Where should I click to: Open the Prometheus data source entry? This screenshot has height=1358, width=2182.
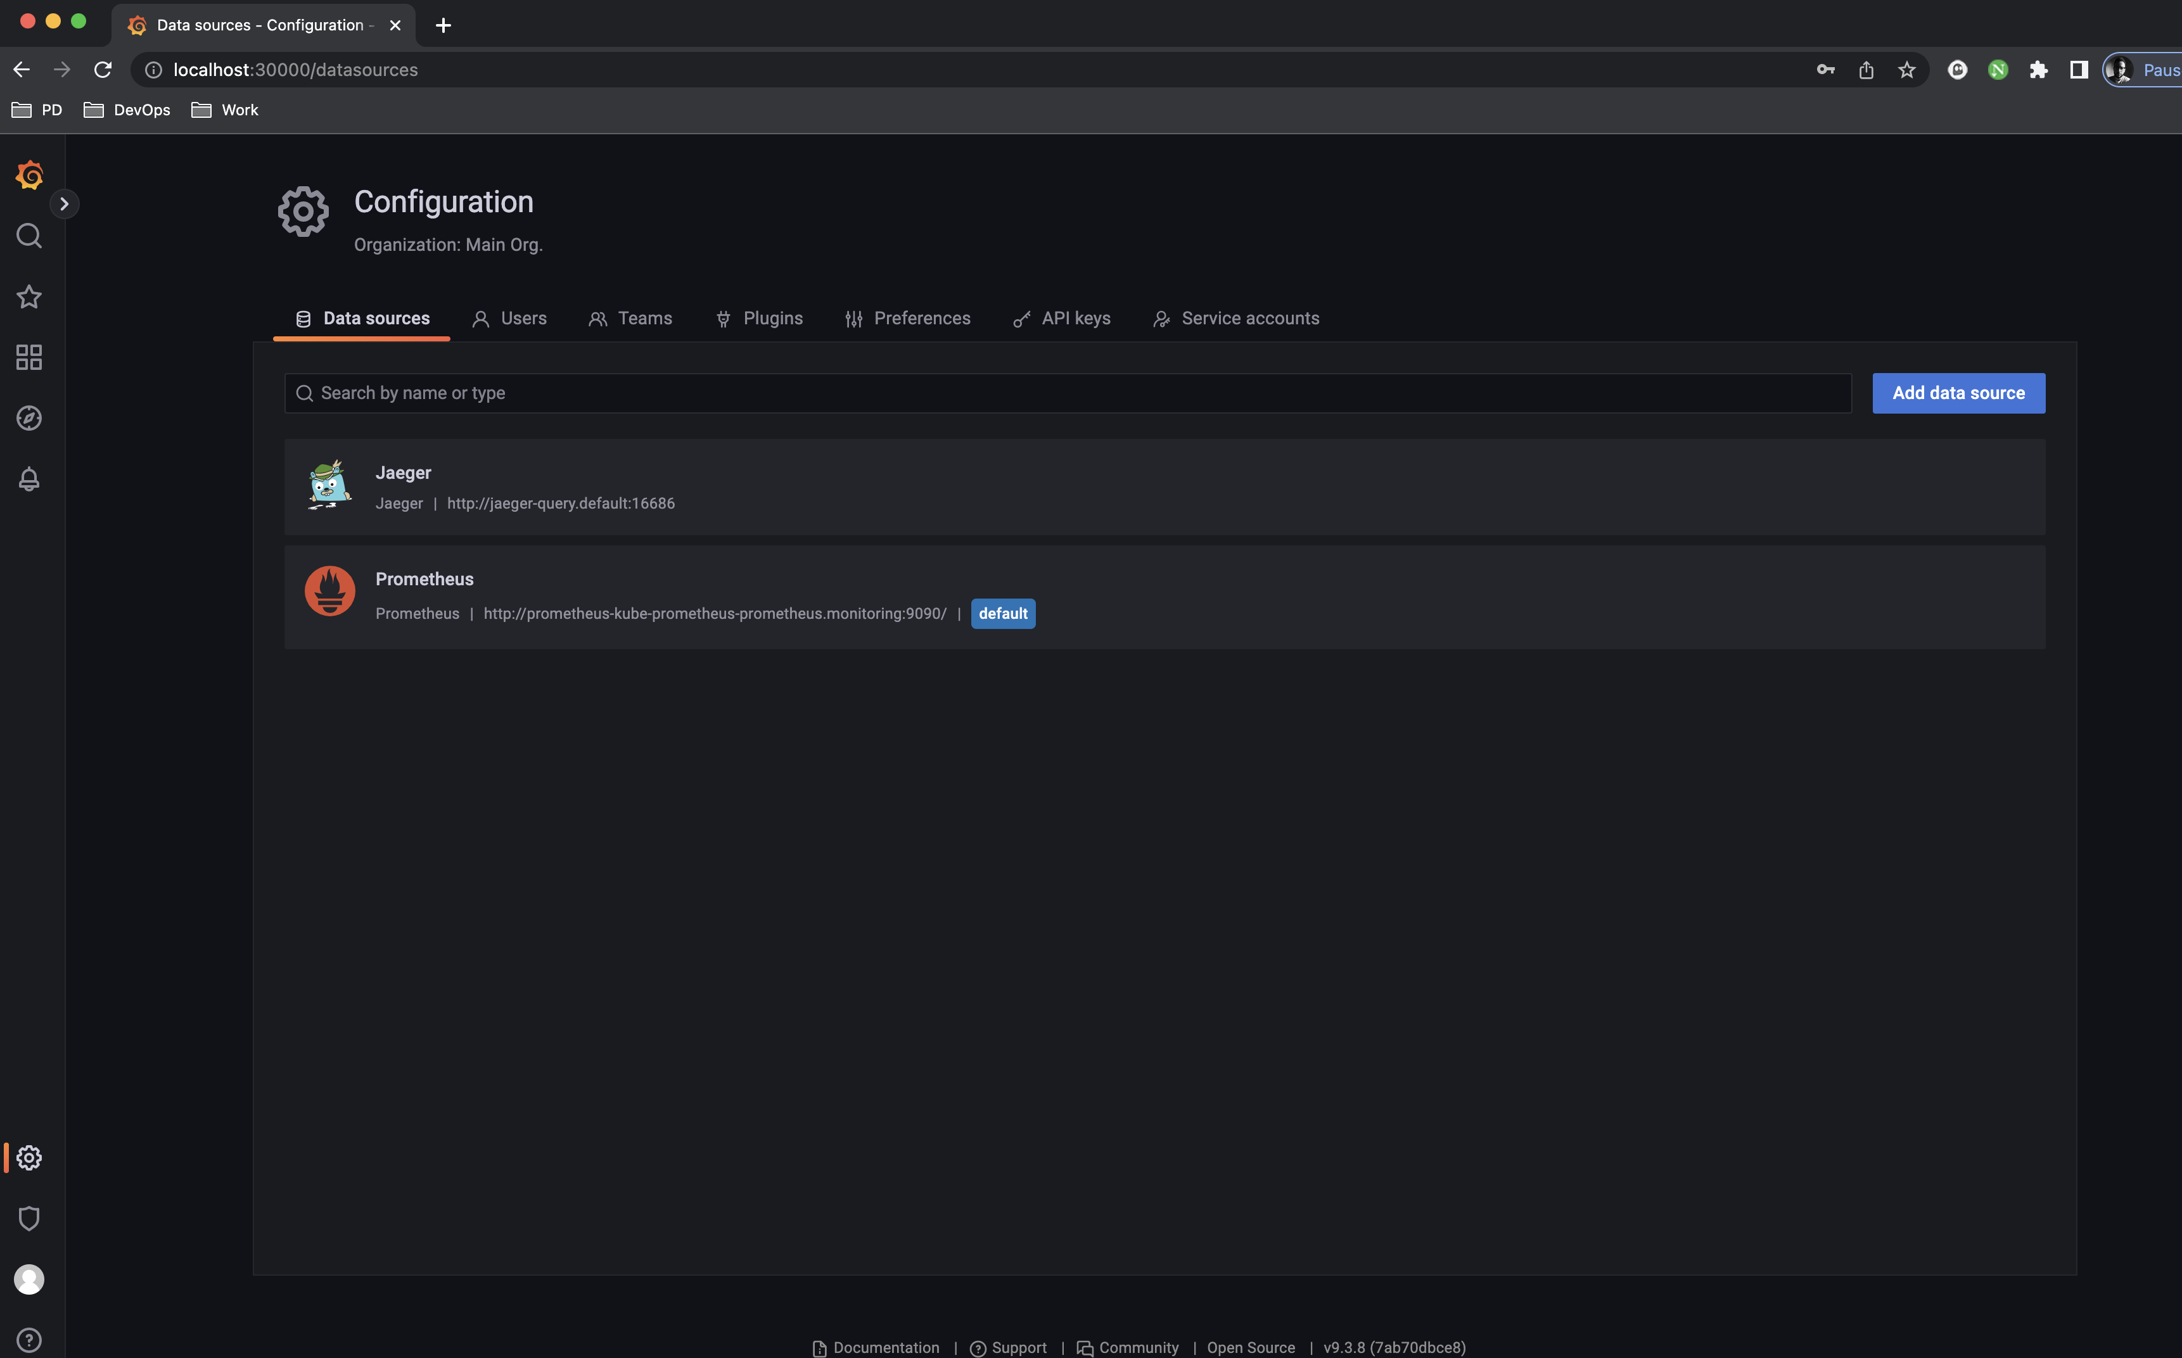pos(424,580)
